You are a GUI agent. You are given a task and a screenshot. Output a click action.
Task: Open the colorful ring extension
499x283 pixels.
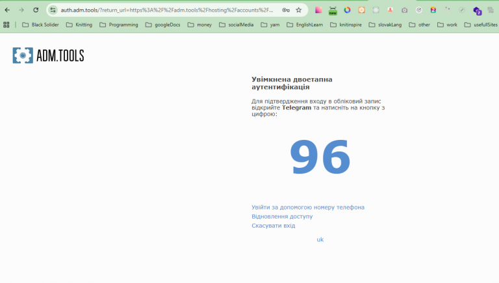(x=347, y=10)
